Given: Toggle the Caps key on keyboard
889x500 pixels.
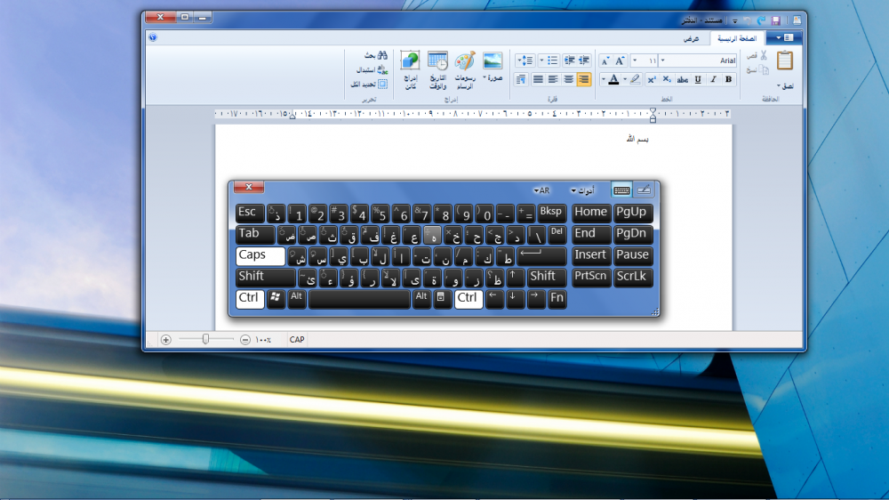Looking at the screenshot, I should (260, 256).
